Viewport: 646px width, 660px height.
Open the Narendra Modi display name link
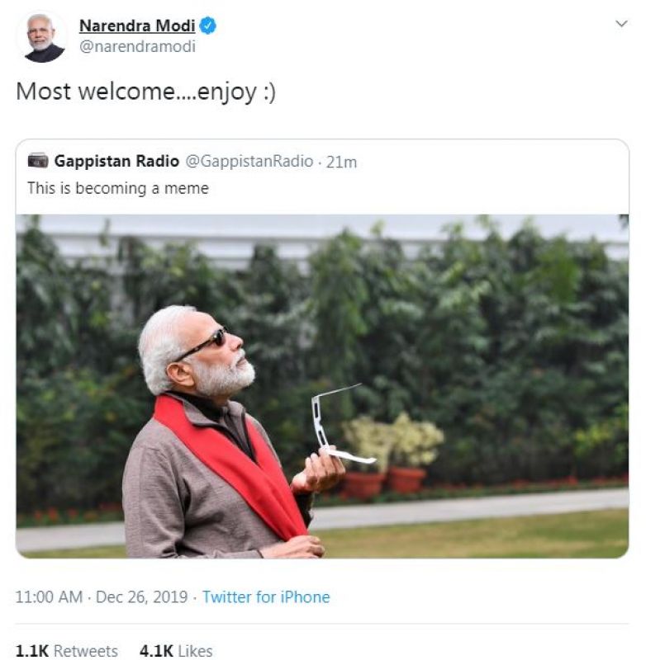pos(137,26)
